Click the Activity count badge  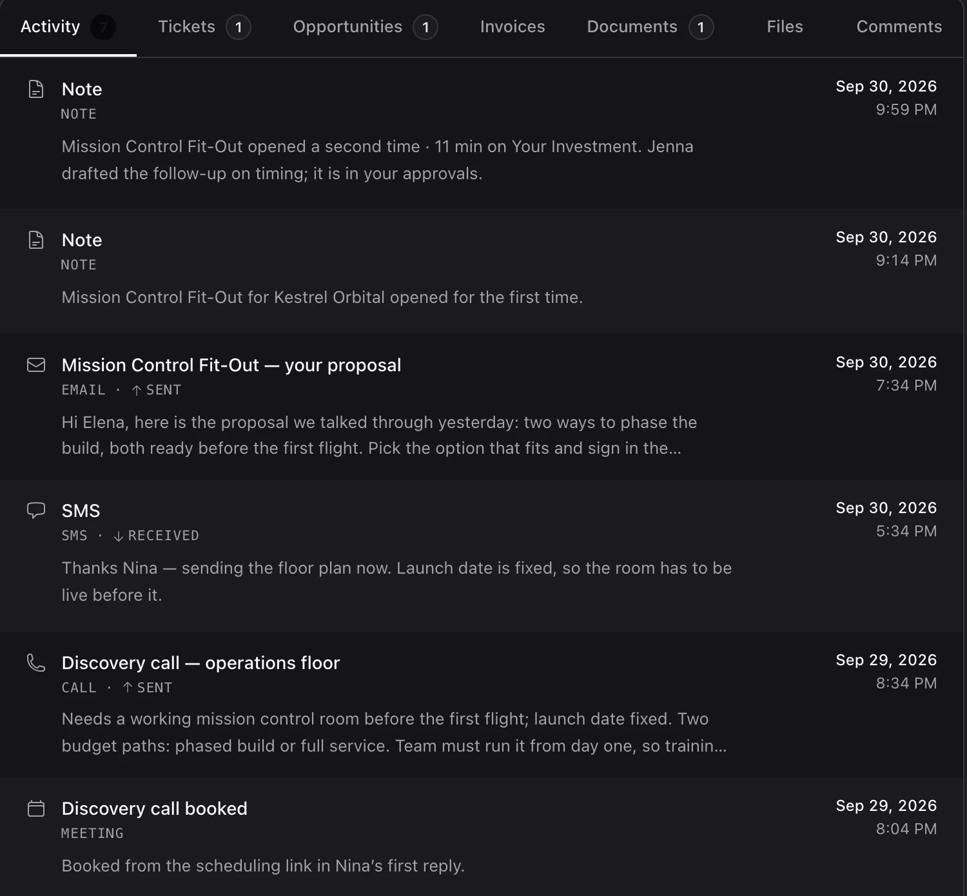103,27
